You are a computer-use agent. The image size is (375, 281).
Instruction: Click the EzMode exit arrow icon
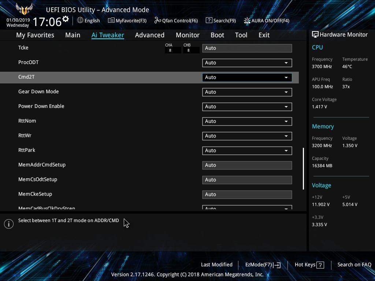(x=277, y=265)
